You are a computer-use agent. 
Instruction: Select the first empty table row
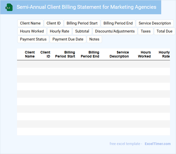point(93,64)
